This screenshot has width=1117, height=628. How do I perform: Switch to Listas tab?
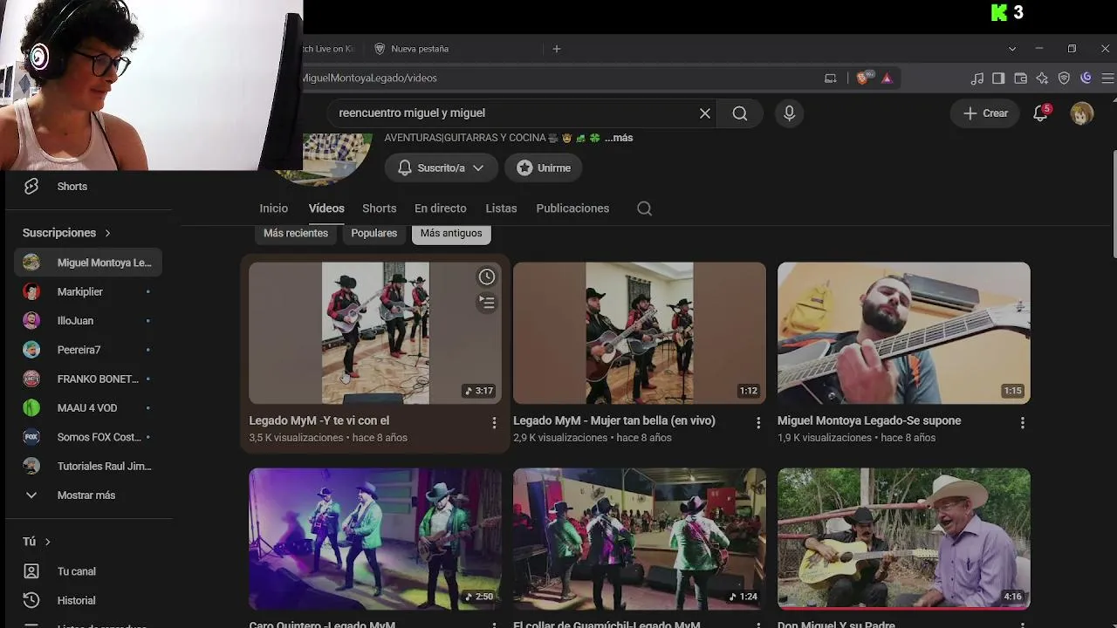pos(501,208)
